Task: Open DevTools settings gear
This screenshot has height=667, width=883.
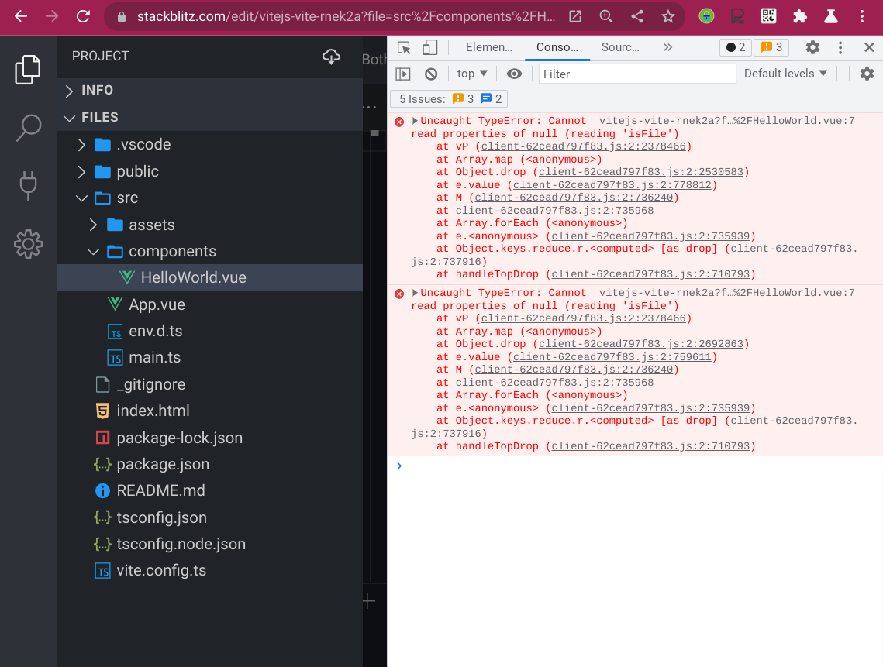Action: (x=812, y=47)
